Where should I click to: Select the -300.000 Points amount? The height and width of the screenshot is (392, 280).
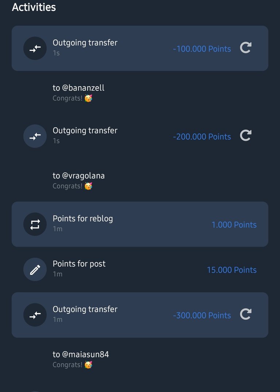pos(202,315)
